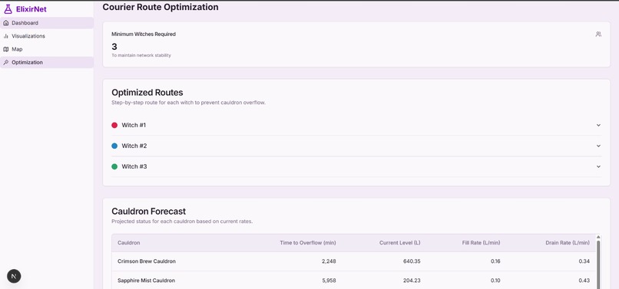This screenshot has height=289, width=619.
Task: Click the Current Level (L) column header
Action: coord(400,243)
